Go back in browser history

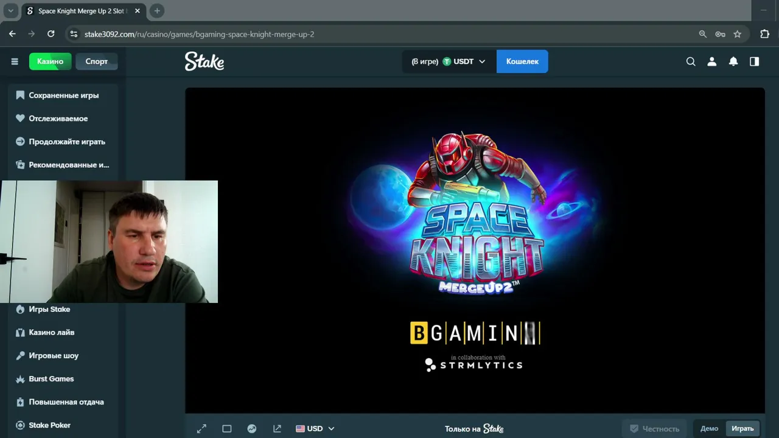point(12,34)
